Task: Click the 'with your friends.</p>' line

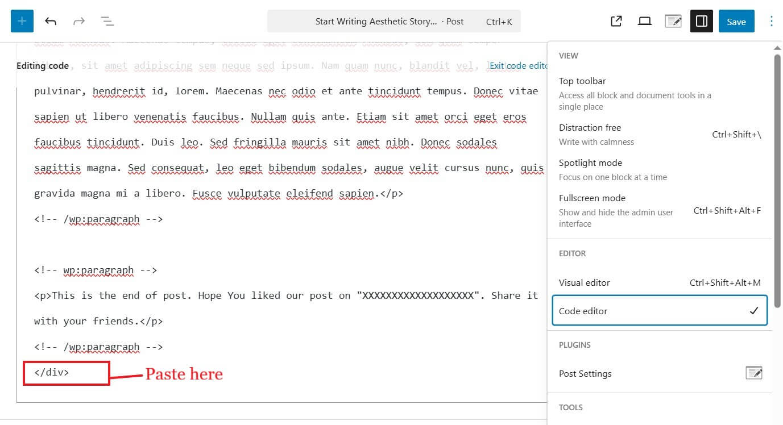Action: tap(98, 321)
